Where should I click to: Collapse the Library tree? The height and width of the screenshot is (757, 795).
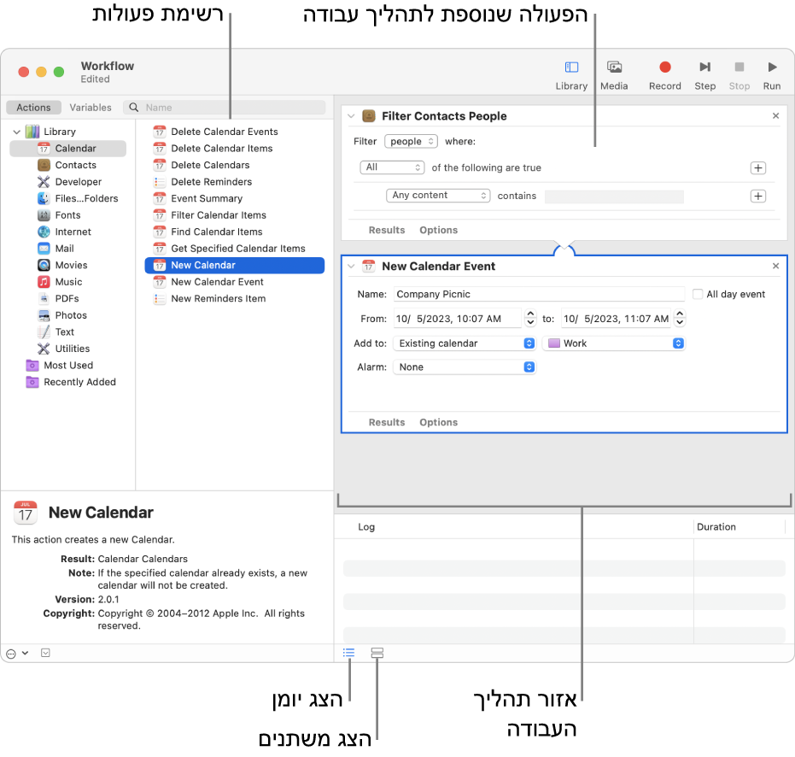[17, 132]
